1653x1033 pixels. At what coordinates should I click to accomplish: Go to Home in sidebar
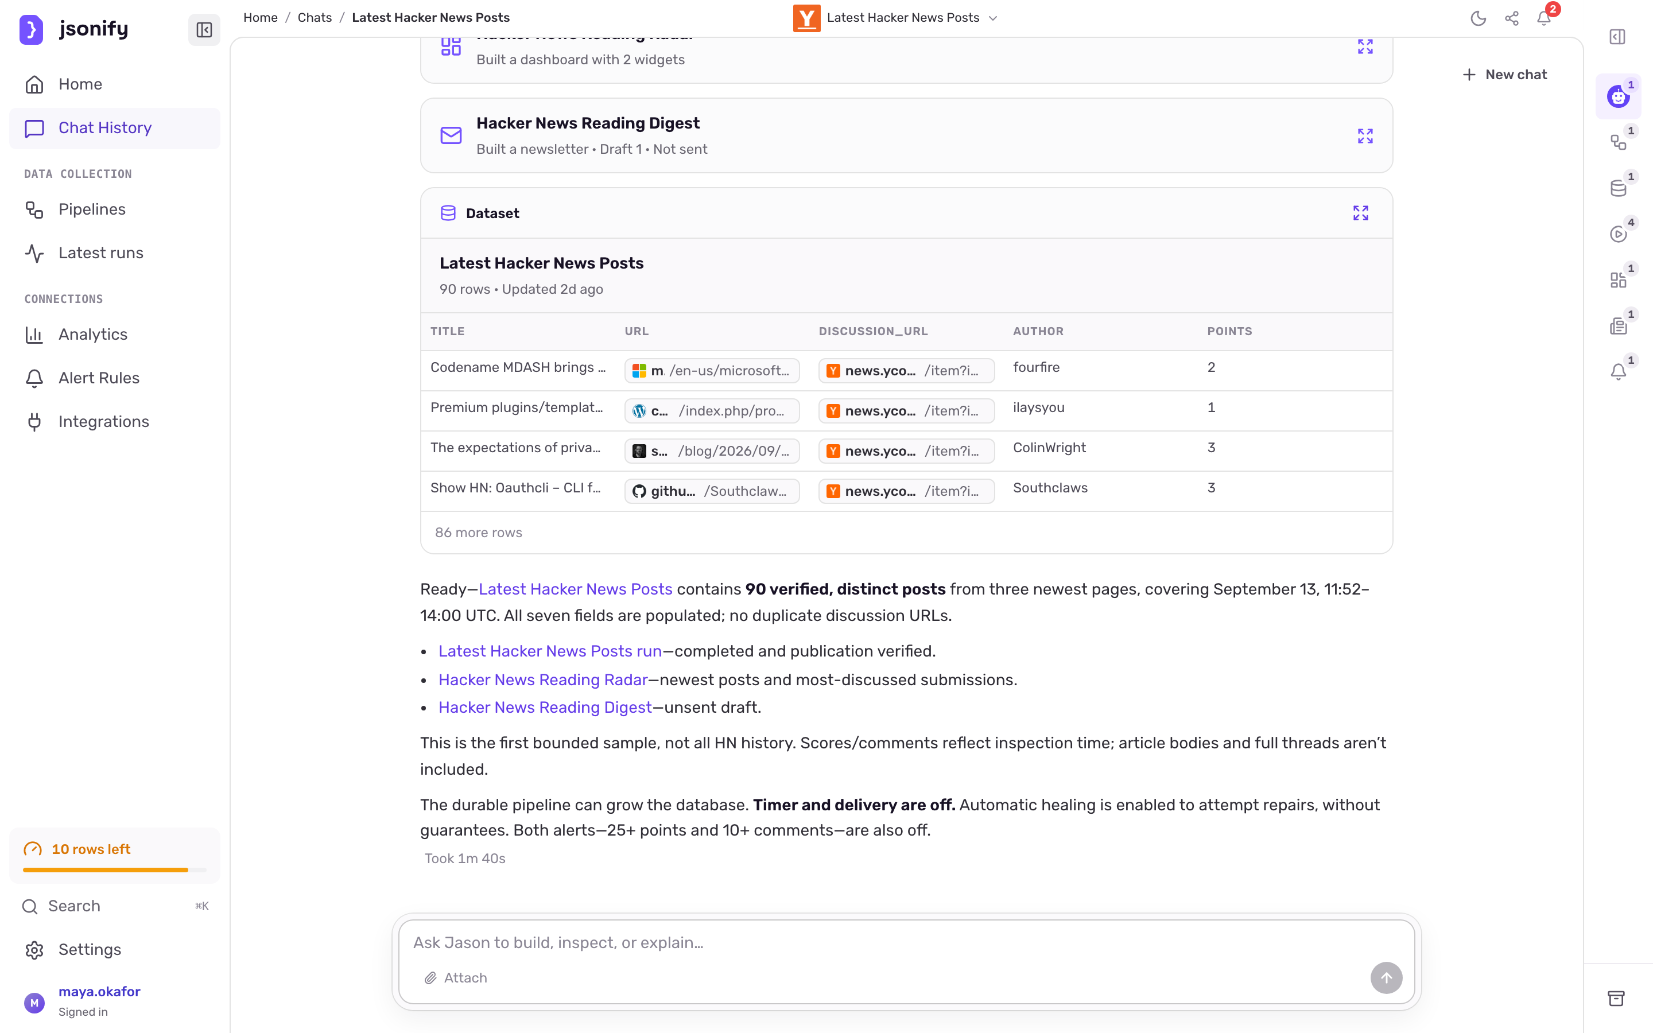(115, 84)
